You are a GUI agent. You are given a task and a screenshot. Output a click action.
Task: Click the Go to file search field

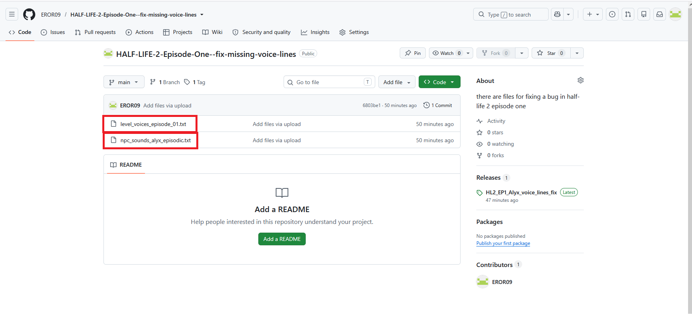329,82
